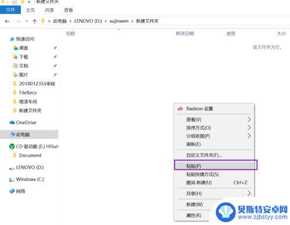Expand the arrow next to 查看(V)

tap(249, 119)
